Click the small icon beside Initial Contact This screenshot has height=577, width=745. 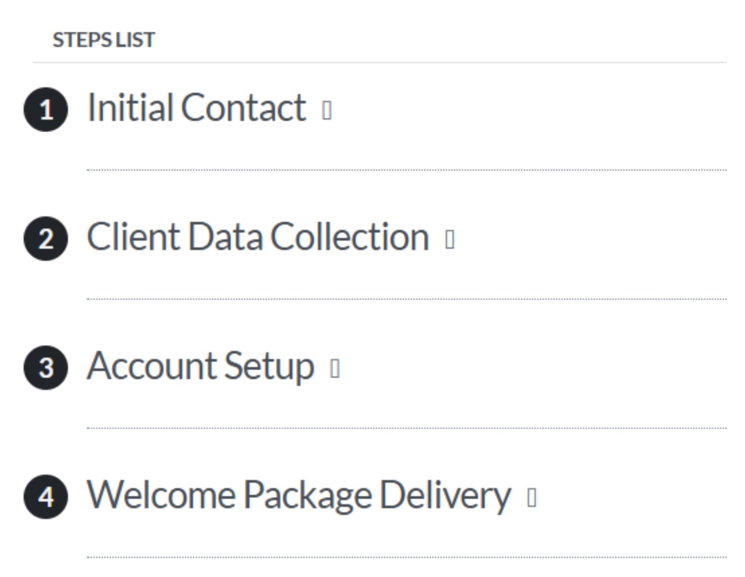point(327,110)
